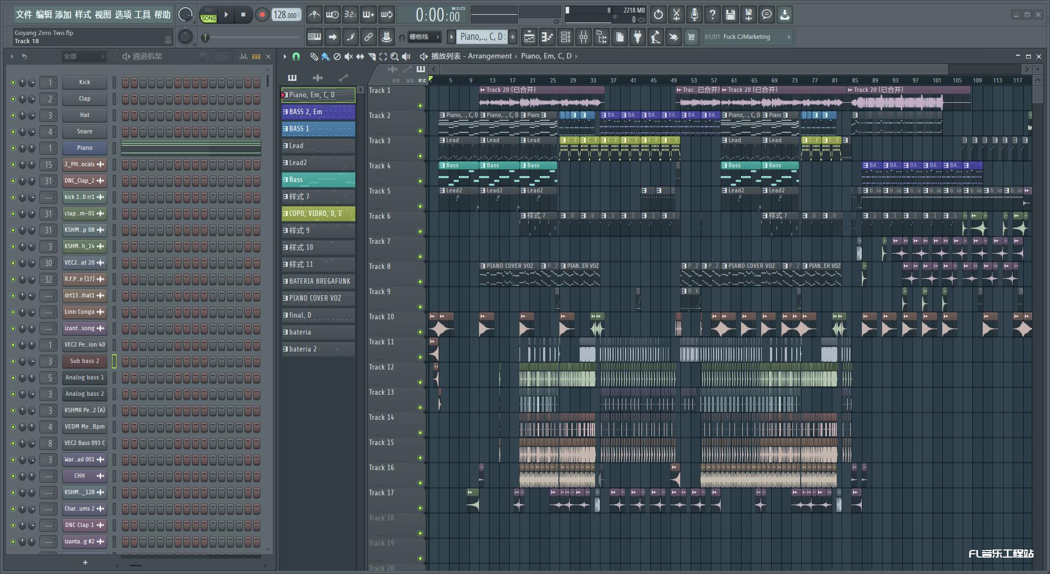Screen dimensions: 1050x574
Task: Click the red record button
Action: point(262,15)
